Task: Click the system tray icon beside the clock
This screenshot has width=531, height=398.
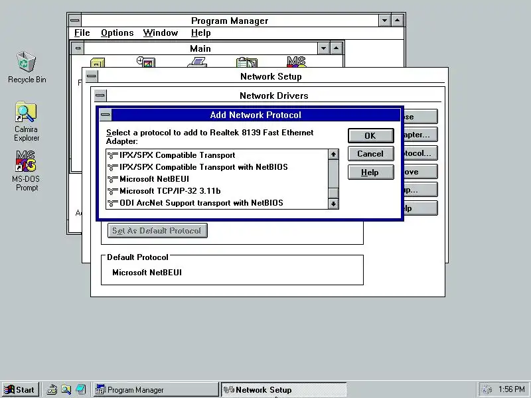Action: pos(487,389)
